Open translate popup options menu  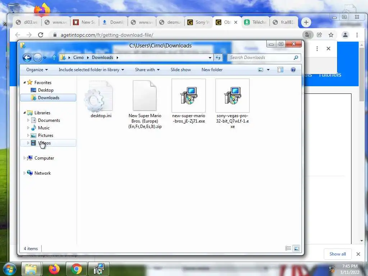[x=317, y=49]
